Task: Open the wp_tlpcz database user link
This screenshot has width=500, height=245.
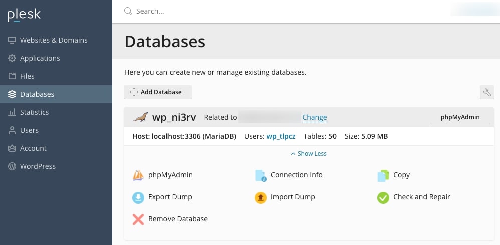Action: click(282, 136)
